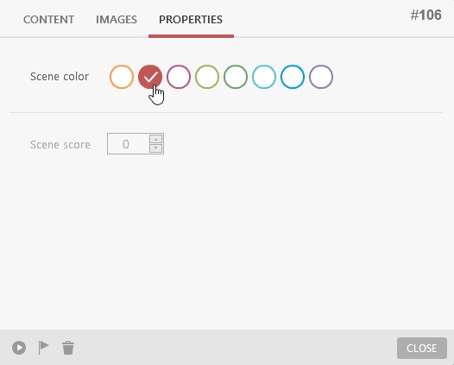
Task: Choose the dark green scene color
Action: click(x=236, y=77)
